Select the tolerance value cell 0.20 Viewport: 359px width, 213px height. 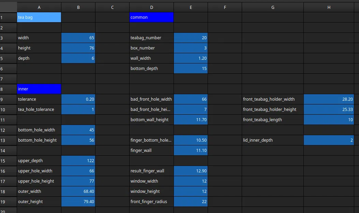pos(78,99)
